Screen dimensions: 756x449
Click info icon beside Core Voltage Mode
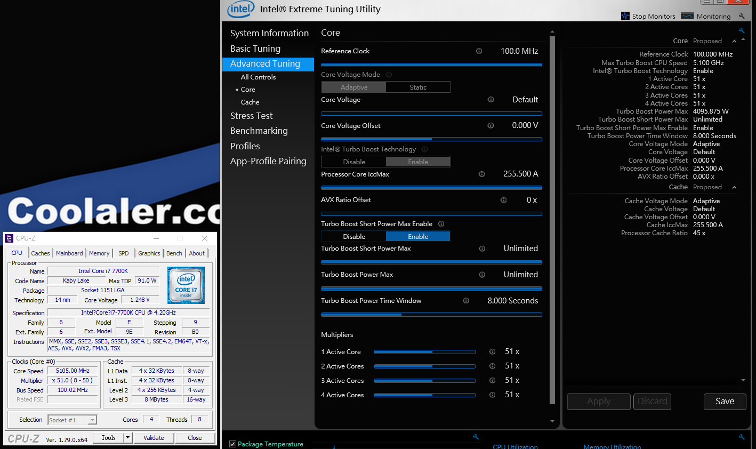(x=389, y=75)
